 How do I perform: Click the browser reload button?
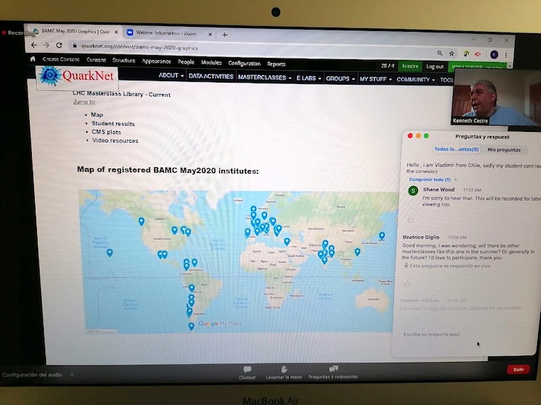click(62, 46)
